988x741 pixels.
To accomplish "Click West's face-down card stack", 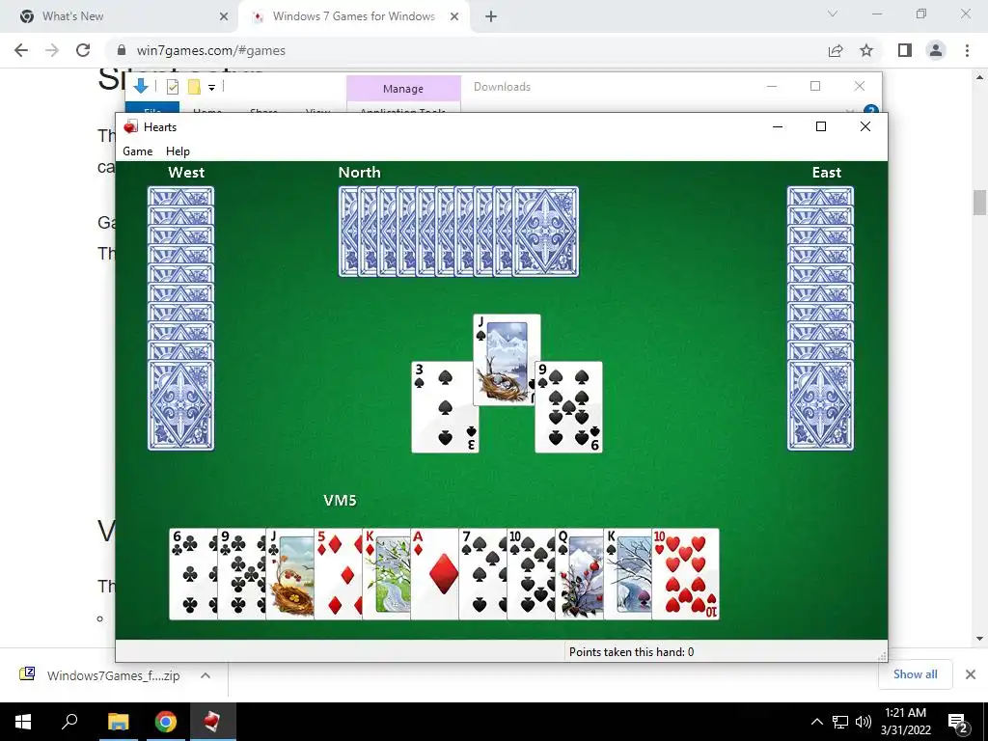I will pos(180,318).
